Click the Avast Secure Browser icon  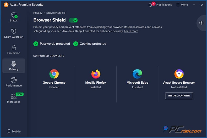tap(179, 74)
